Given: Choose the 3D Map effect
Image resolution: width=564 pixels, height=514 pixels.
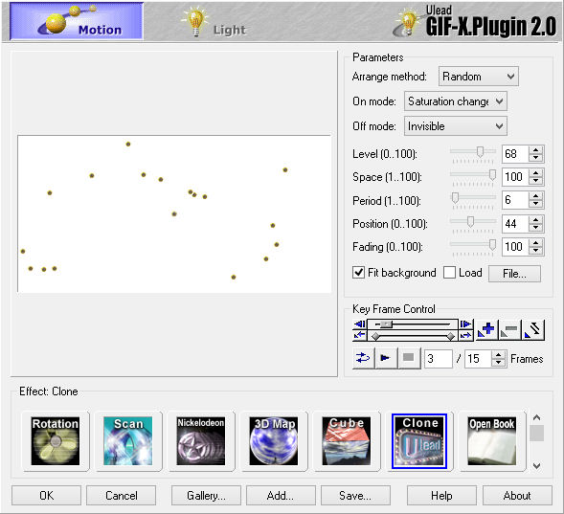Looking at the screenshot, I should pyautogui.click(x=274, y=441).
